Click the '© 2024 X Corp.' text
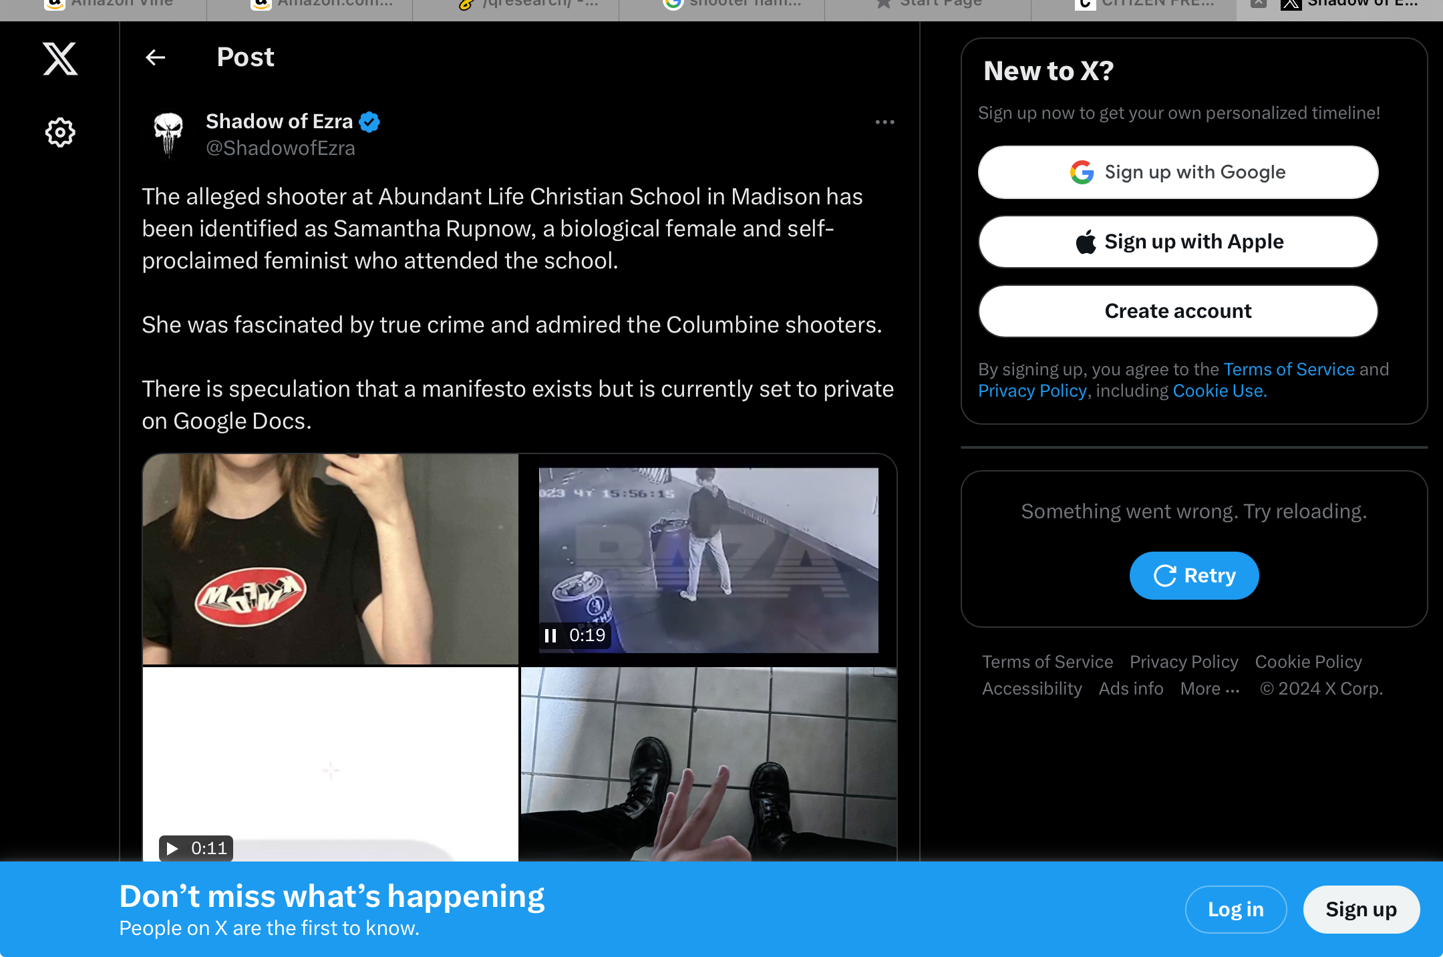 1321,689
